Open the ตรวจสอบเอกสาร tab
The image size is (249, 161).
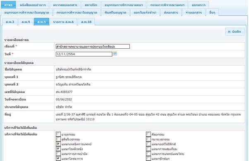coord(65,5)
